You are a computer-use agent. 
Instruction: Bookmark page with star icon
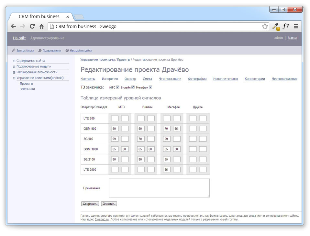(x=265, y=26)
